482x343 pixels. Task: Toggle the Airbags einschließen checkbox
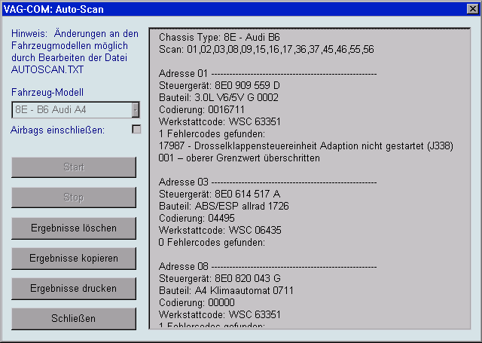[x=136, y=129]
